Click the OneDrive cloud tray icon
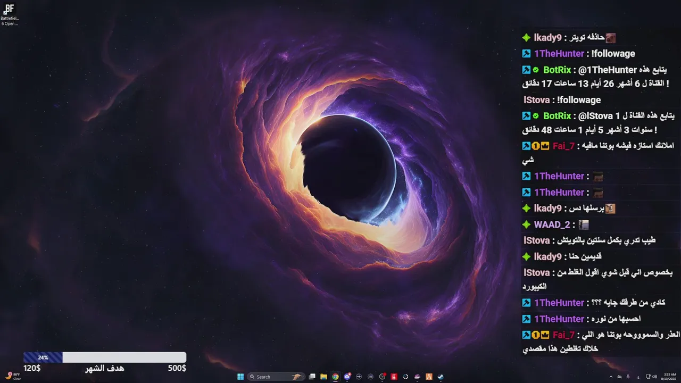 pos(619,377)
